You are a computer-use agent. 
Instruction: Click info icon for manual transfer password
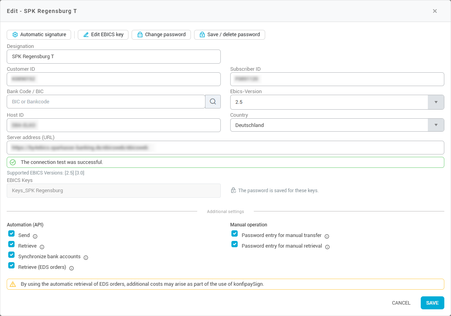coord(327,236)
